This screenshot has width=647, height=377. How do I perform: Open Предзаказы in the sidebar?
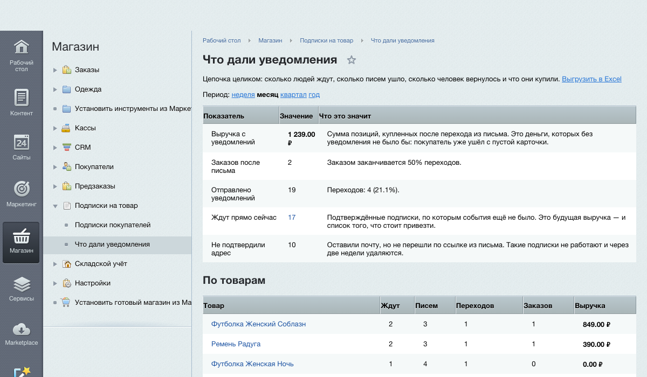coord(95,186)
